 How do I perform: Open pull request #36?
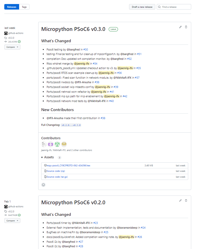pyautogui.click(x=120, y=73)
